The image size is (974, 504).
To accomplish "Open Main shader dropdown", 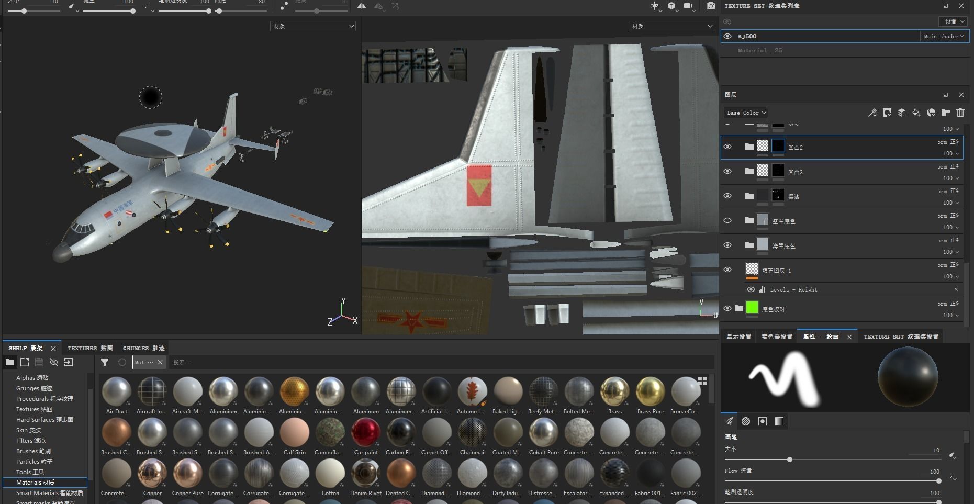I will [x=944, y=36].
